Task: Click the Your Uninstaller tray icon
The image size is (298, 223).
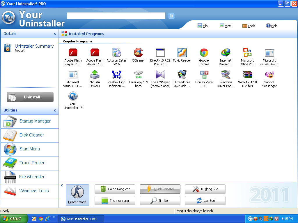Action: click(x=250, y=219)
